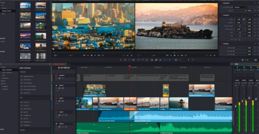
Task: Toggle auto track selector on Video 2
Action: click(x=60, y=88)
